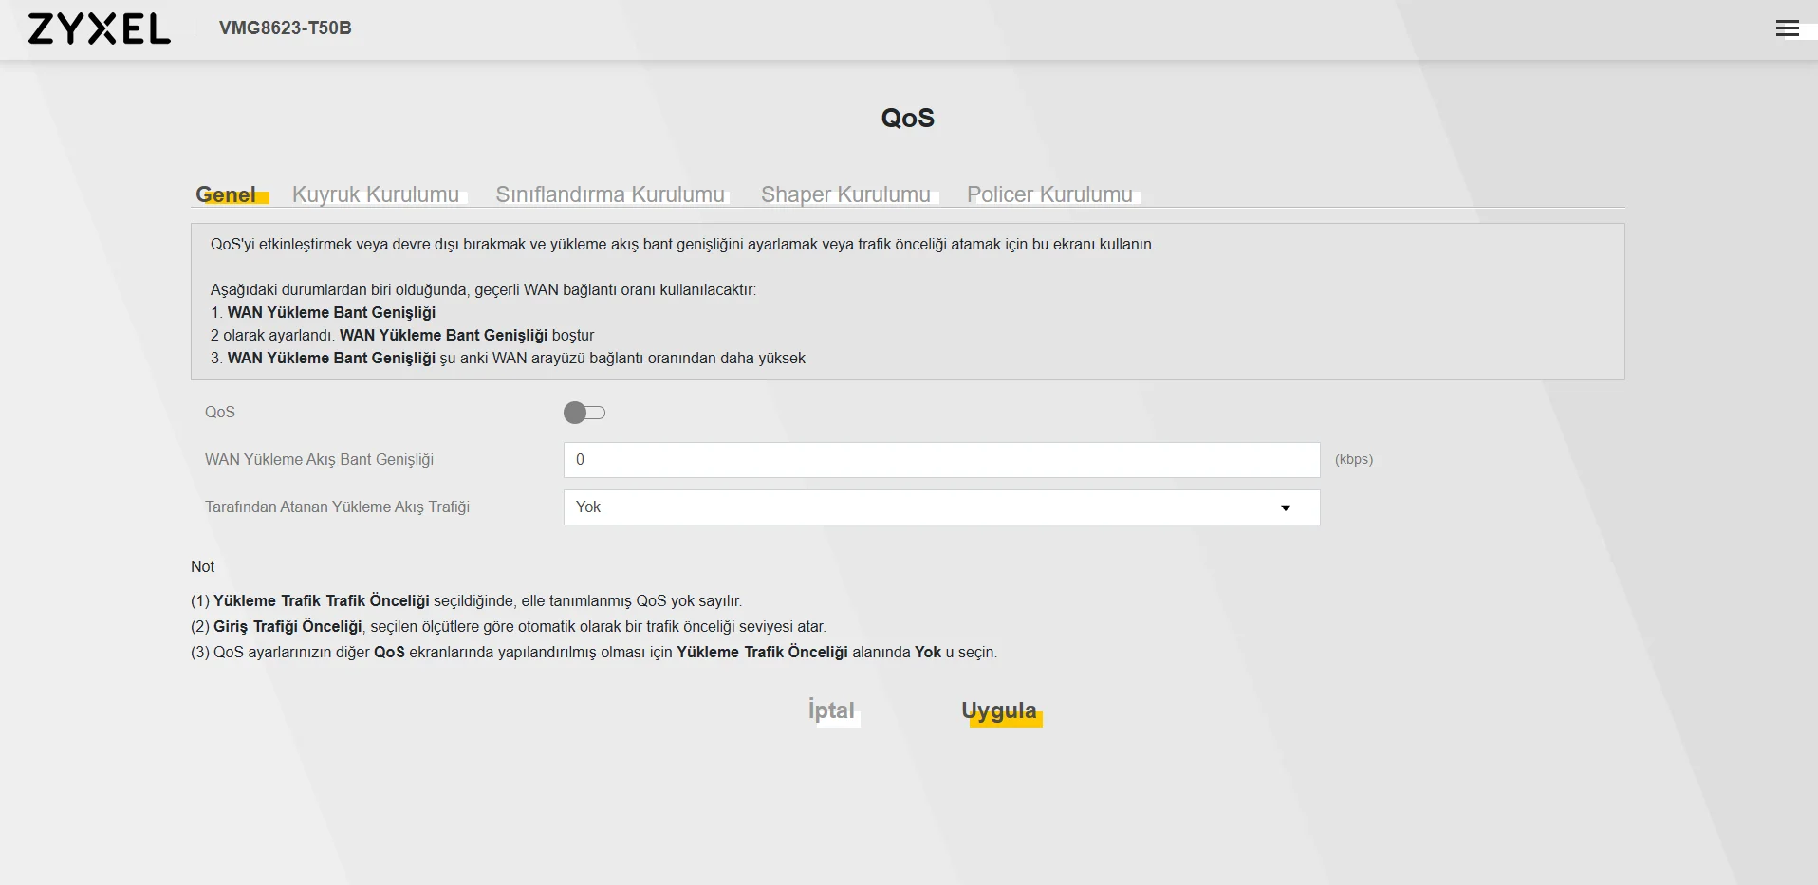Open the hamburger menu icon
The image size is (1818, 885).
pos(1787,28)
